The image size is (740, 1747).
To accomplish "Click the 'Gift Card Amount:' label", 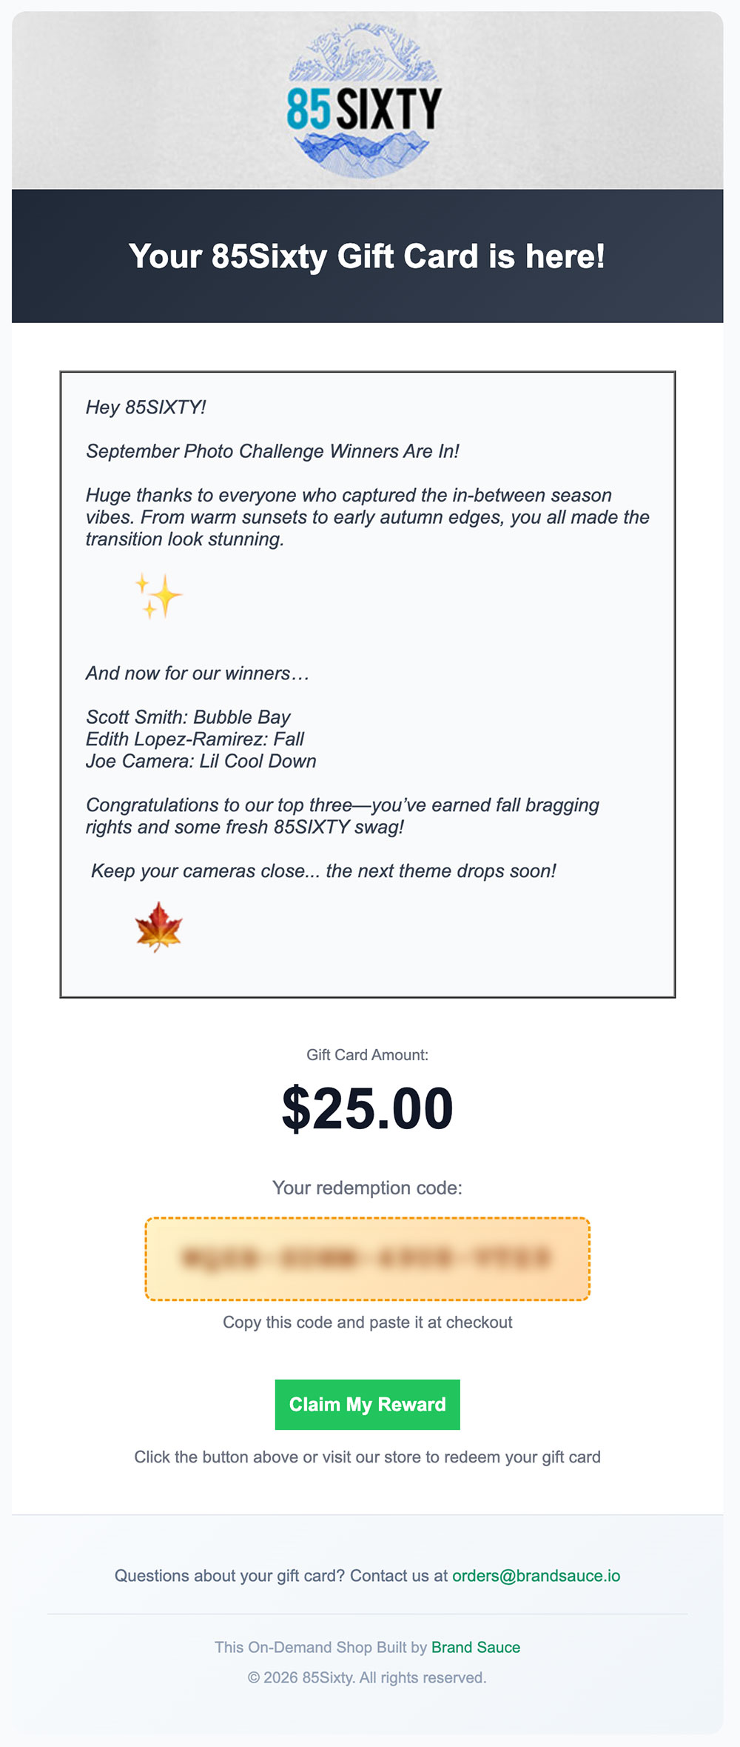I will click(367, 1055).
